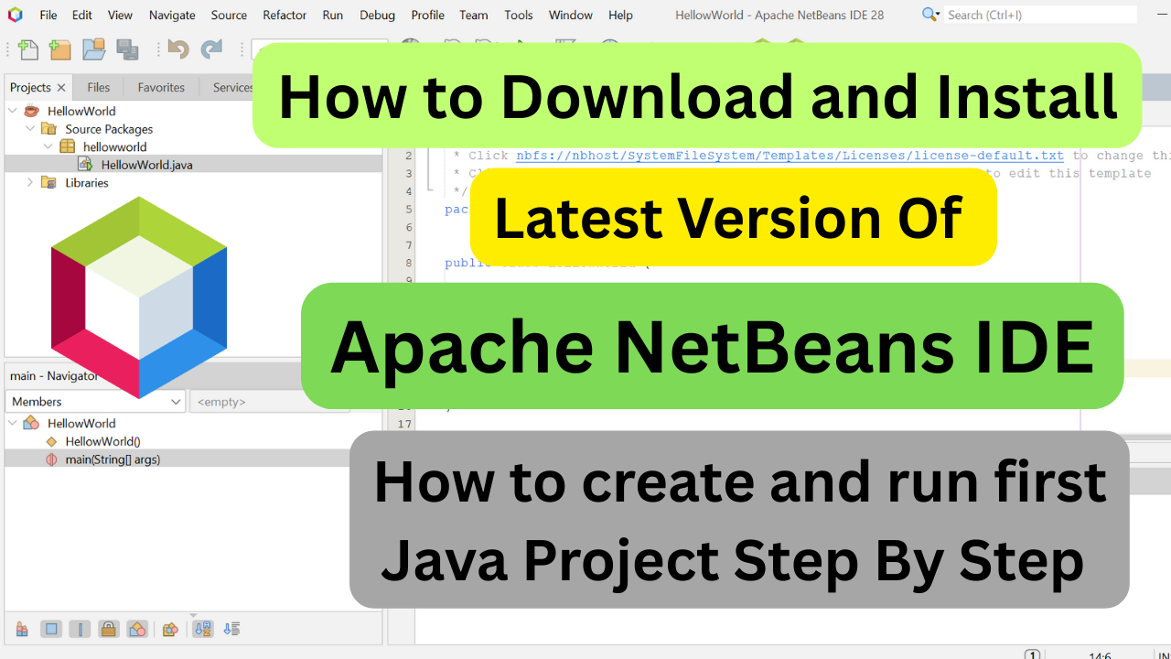Viewport: 1171px width, 659px height.
Task: Toggle Show Static Members filter in Navigator
Action: click(x=80, y=629)
